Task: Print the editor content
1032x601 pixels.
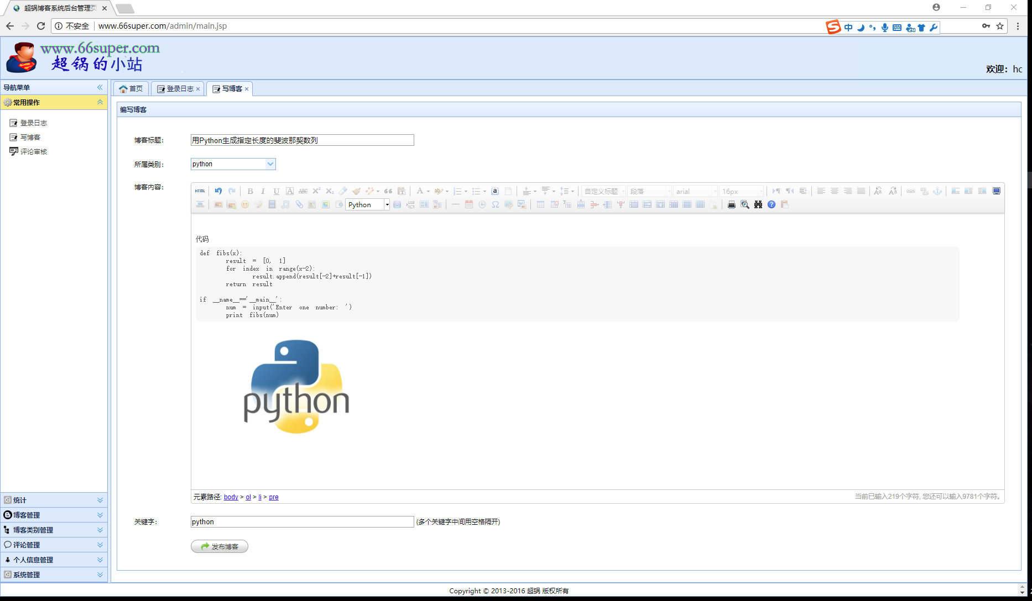Action: tap(731, 204)
